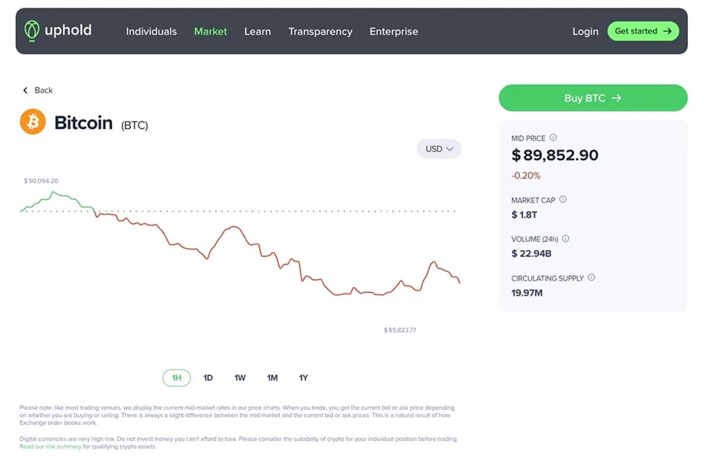Click the orange Bitcoin logo icon
The image size is (704, 457).
pos(33,122)
